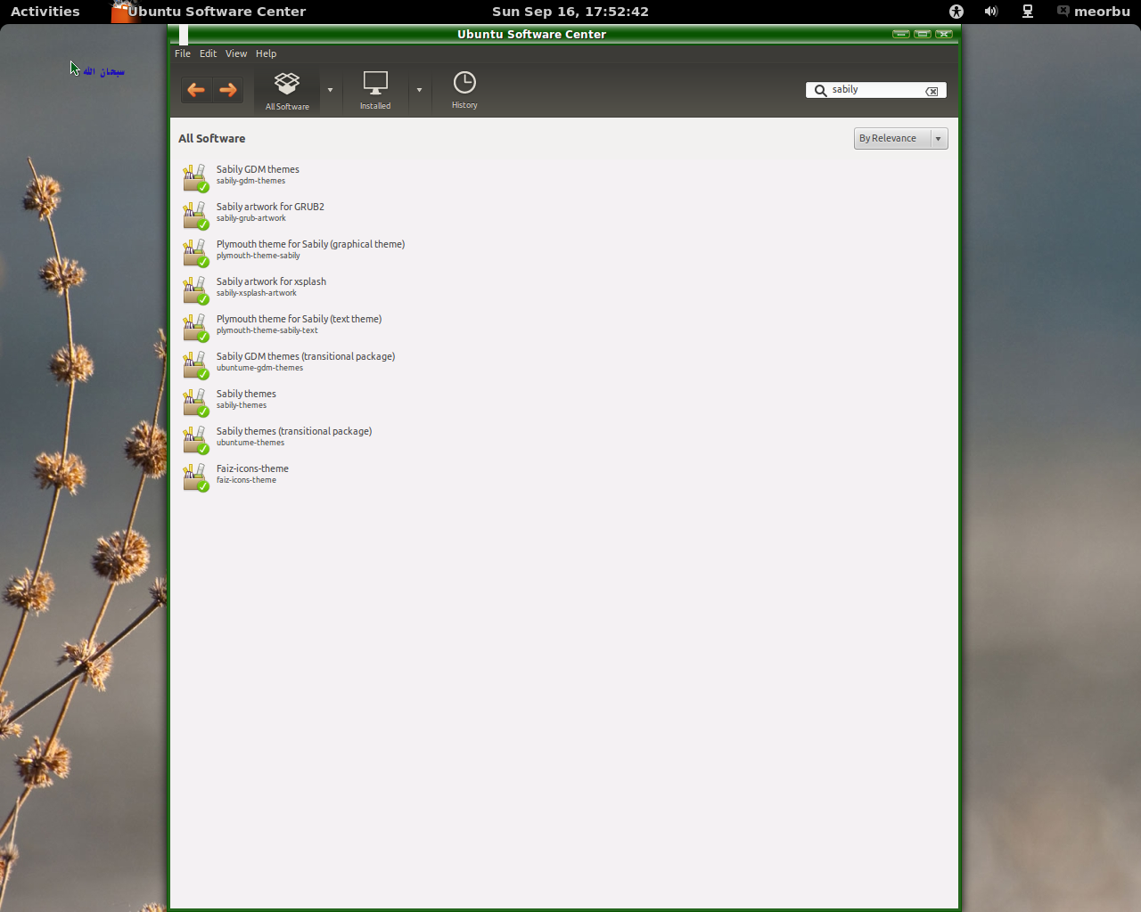This screenshot has width=1141, height=912.
Task: Click the magnifier icon in the search box
Action: [820, 90]
